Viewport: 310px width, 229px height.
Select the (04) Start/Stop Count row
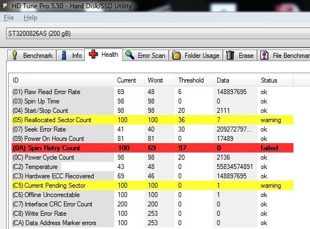(152, 111)
